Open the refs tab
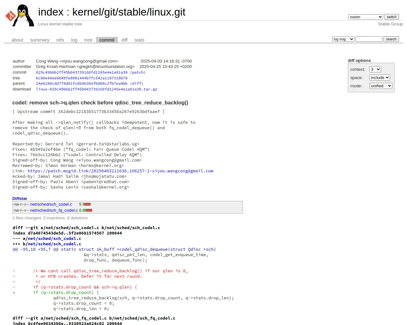The width and height of the screenshot is (407, 325). coord(60,40)
